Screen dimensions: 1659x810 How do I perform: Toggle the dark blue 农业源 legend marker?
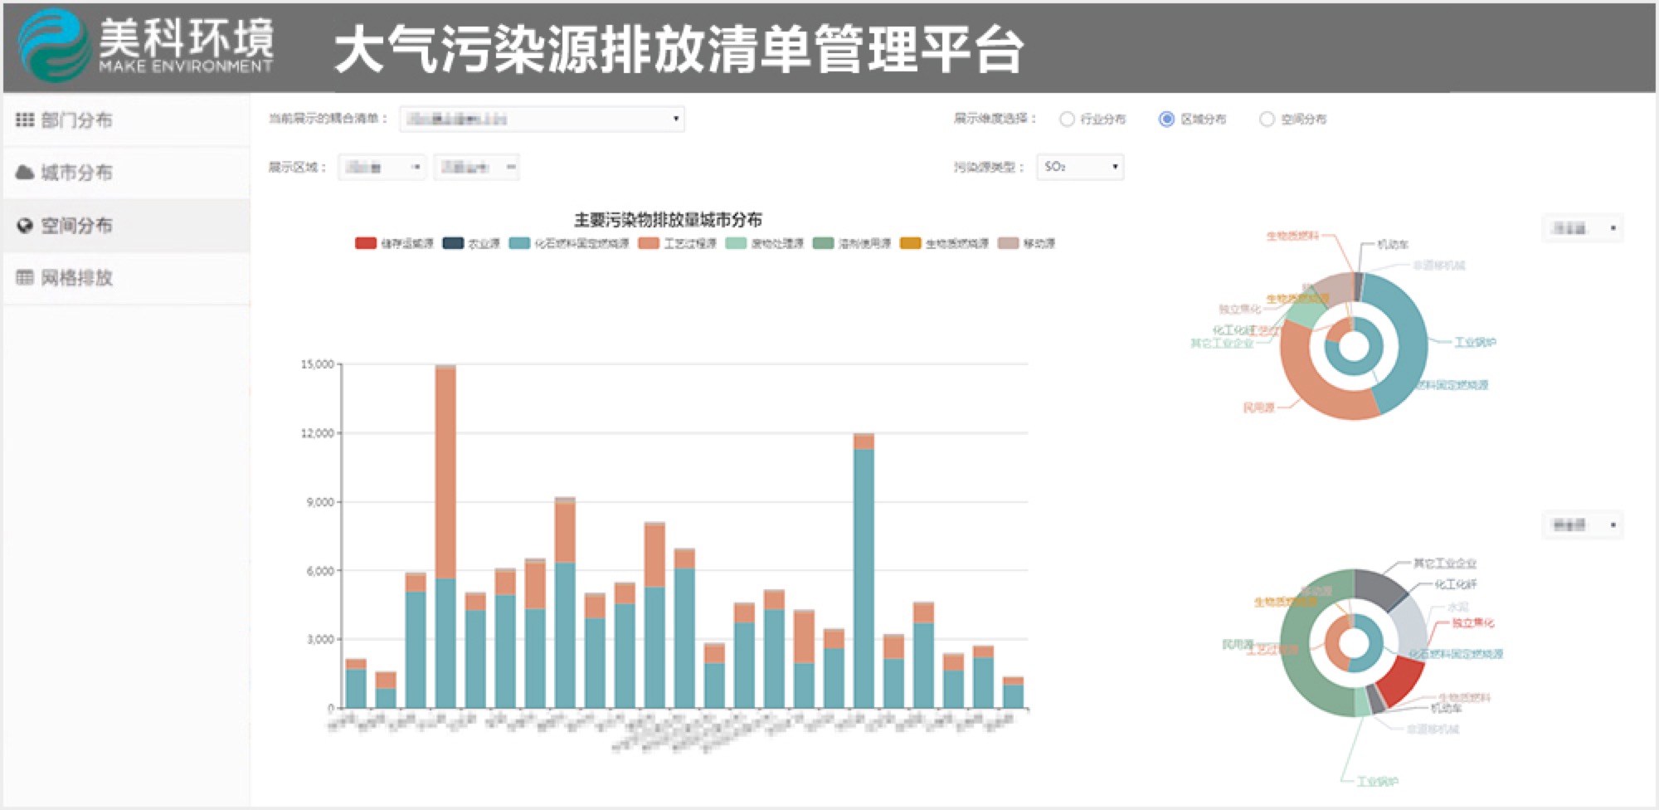point(453,243)
